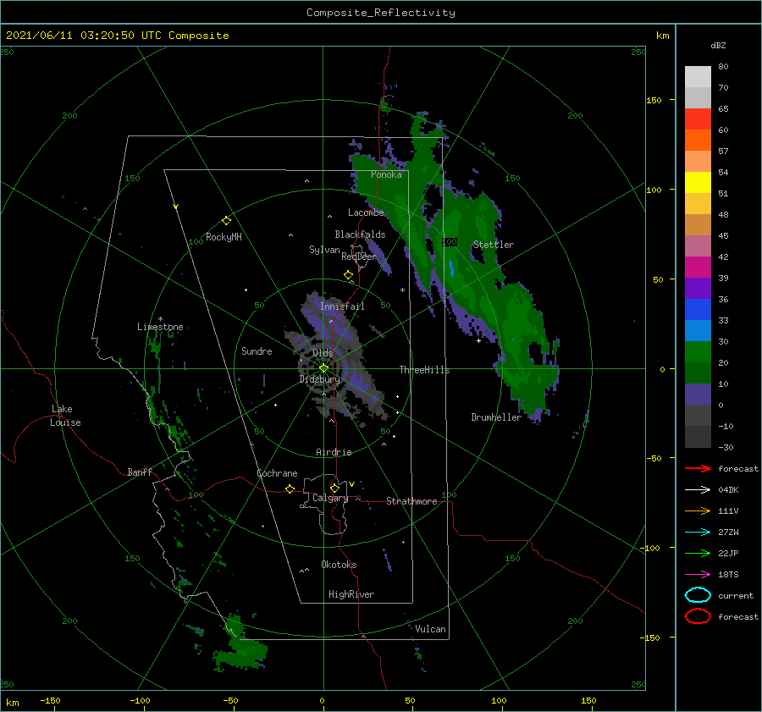
Task: Click the Banff town label
Action: [140, 472]
